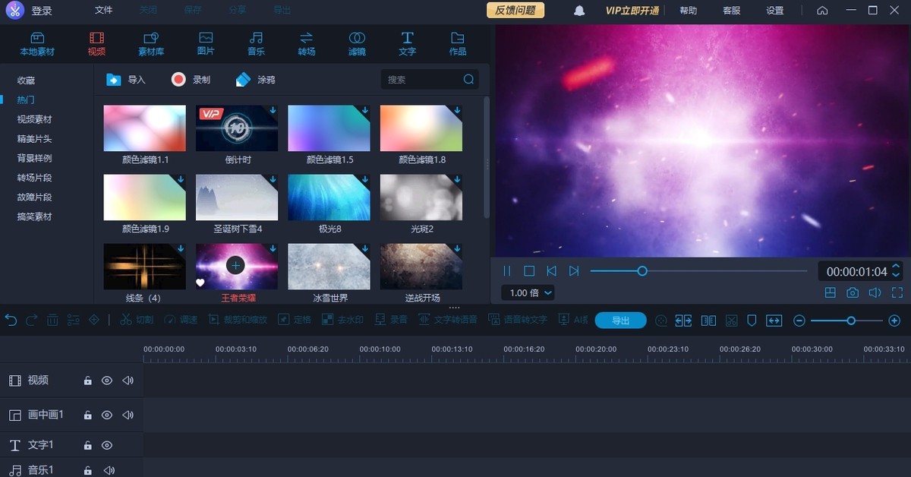
Task: Take a preview snapshot using the camera icon
Action: (852, 292)
